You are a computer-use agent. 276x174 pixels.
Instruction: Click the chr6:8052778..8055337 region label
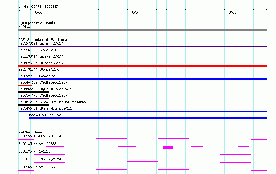click(x=38, y=7)
